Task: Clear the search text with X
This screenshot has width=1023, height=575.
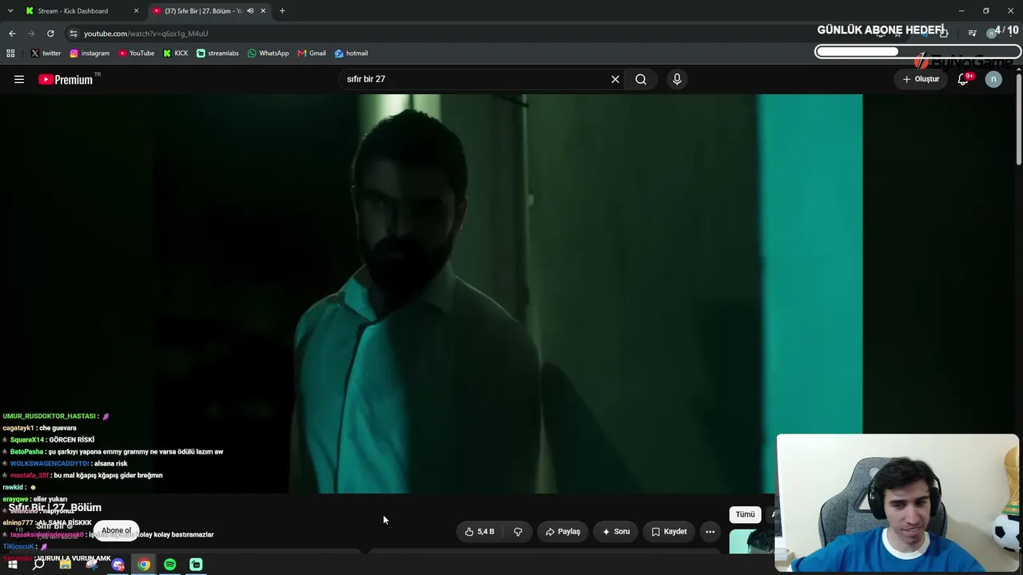Action: [x=615, y=79]
